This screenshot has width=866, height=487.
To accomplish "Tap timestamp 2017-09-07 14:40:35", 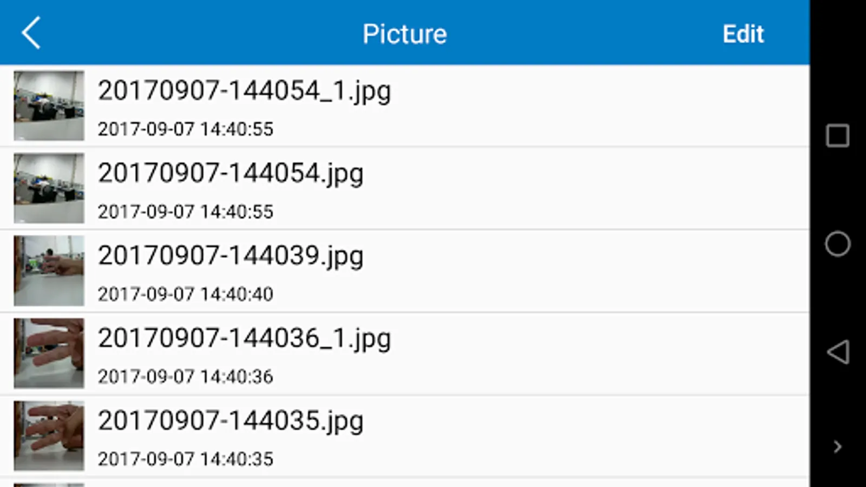I will point(186,459).
